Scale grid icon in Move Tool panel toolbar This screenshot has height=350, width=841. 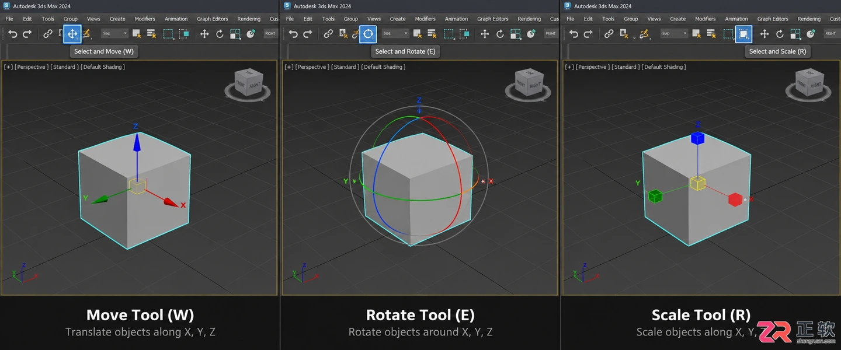(x=235, y=34)
